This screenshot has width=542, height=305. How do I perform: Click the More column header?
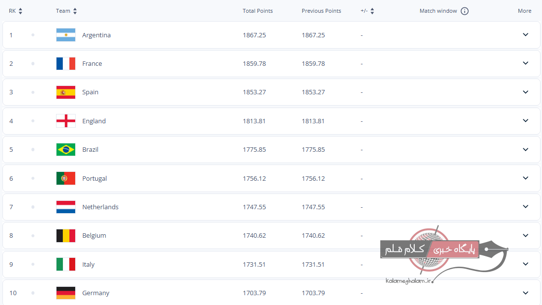point(524,11)
